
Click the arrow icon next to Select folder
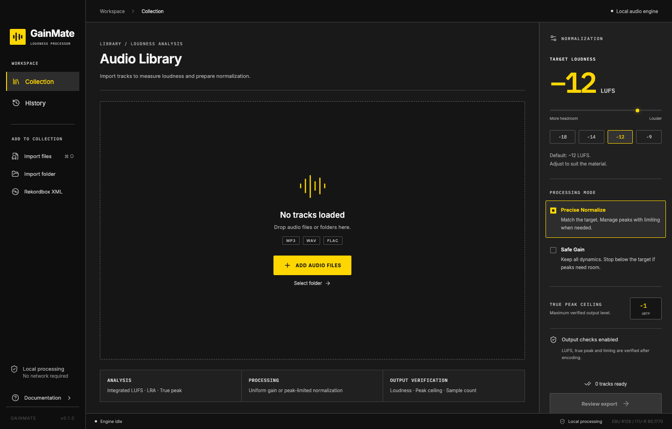[x=328, y=283]
